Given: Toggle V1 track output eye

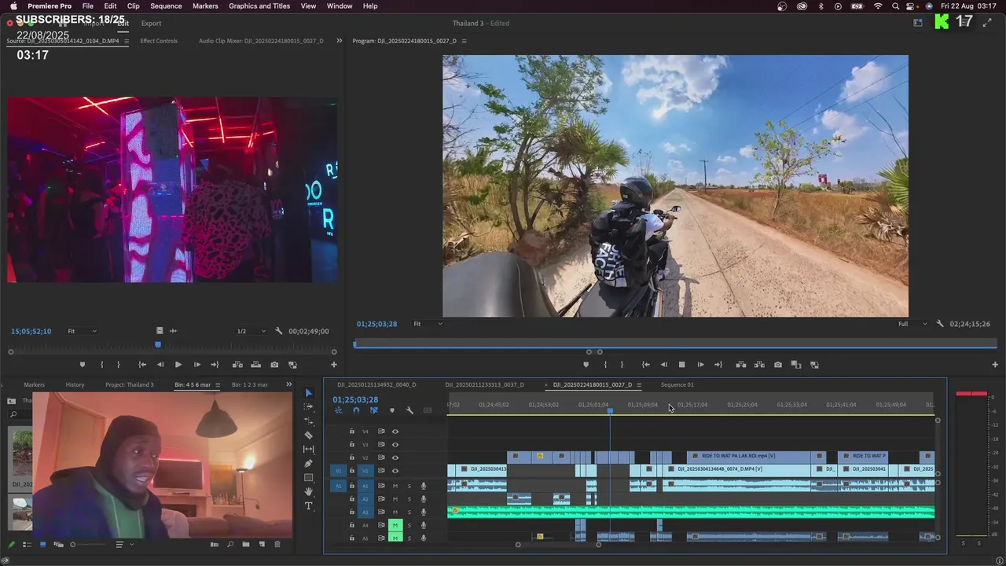Looking at the screenshot, I should (x=395, y=471).
